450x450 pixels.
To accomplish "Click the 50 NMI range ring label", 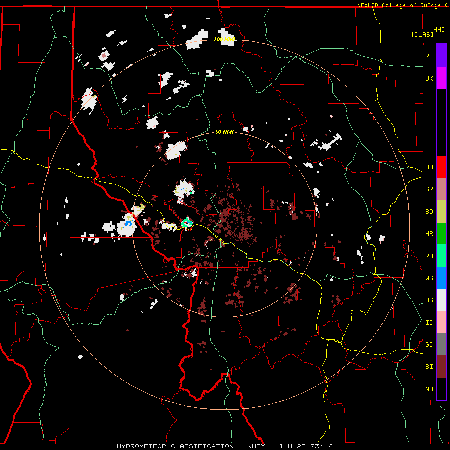I will pyautogui.click(x=224, y=132).
